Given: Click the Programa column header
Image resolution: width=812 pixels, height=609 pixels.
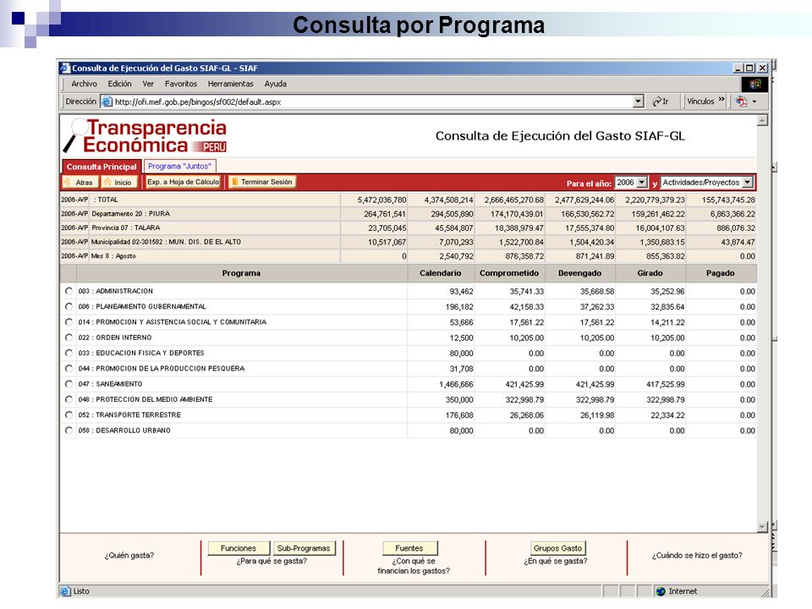Looking at the screenshot, I should (241, 273).
